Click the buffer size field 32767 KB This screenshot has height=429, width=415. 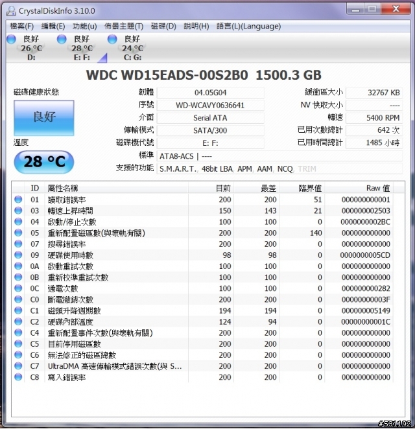[x=374, y=93]
